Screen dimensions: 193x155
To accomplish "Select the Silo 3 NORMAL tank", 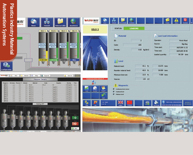I will tap(64, 48).
